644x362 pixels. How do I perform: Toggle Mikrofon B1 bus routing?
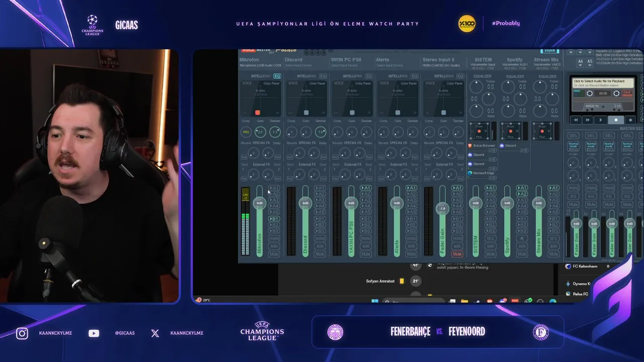coord(274,219)
